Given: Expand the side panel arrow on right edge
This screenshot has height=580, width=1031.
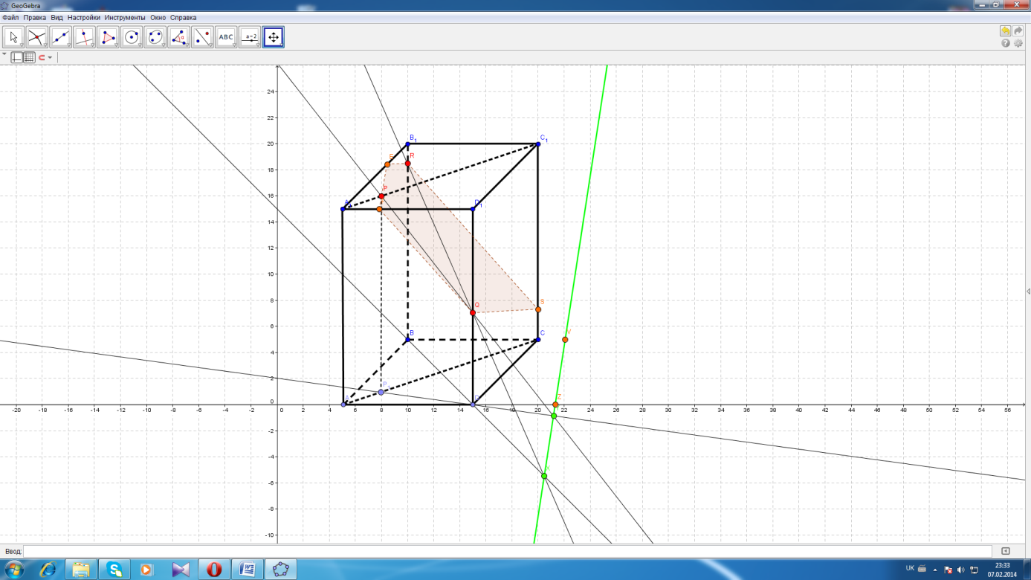Looking at the screenshot, I should tap(1028, 291).
